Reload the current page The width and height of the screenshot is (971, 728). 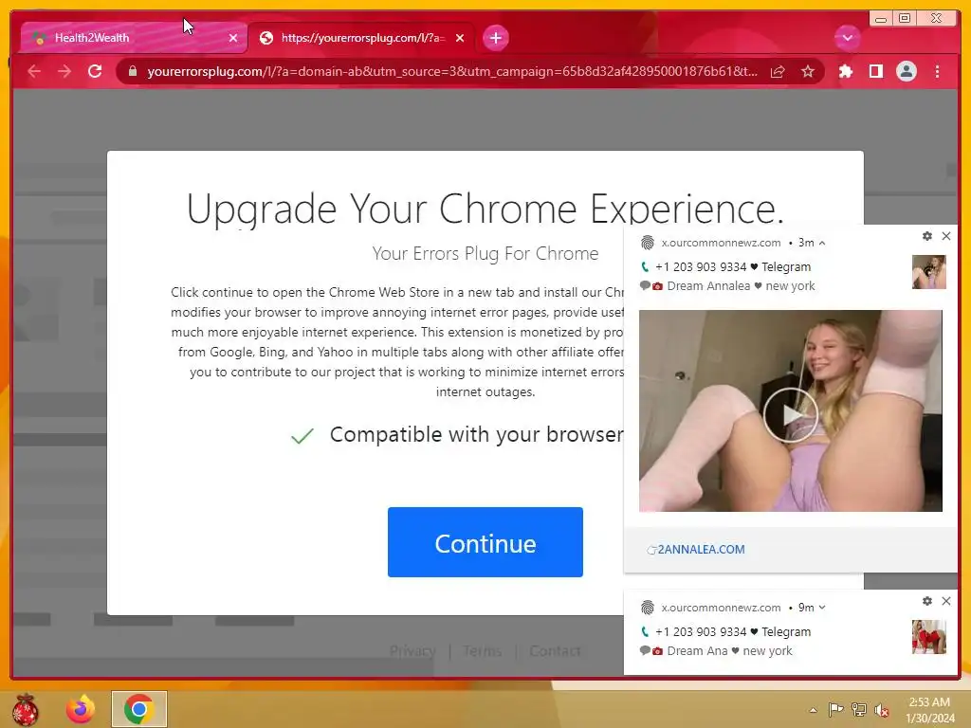click(x=95, y=71)
